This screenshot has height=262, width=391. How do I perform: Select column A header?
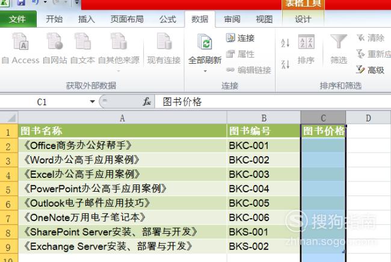[123, 118]
